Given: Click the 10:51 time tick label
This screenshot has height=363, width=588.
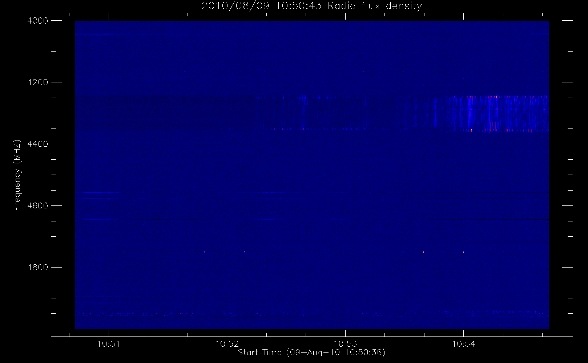Looking at the screenshot, I should (109, 344).
